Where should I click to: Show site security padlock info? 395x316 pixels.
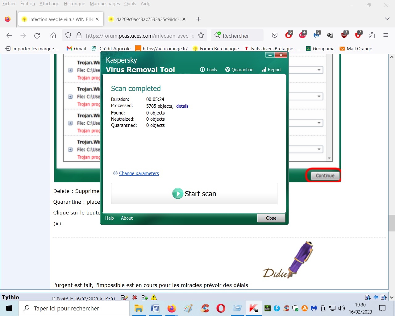79,35
